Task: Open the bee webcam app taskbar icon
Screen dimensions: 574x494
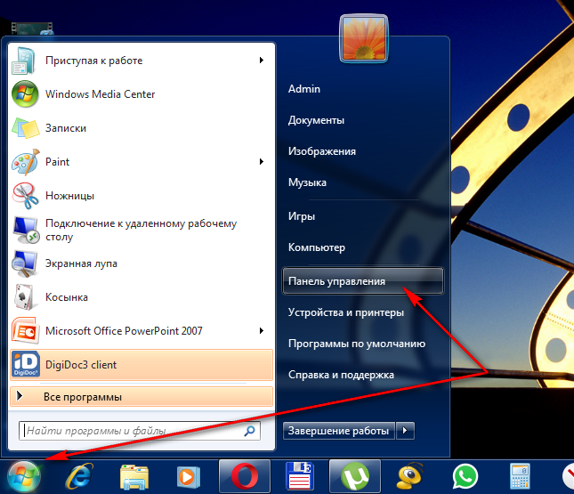Action: pos(410,476)
